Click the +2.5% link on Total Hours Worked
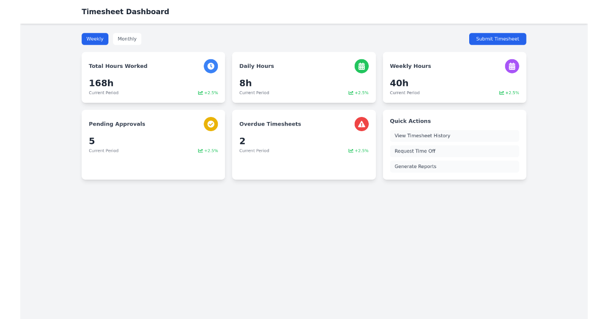The width and height of the screenshot is (608, 319). pos(210,93)
